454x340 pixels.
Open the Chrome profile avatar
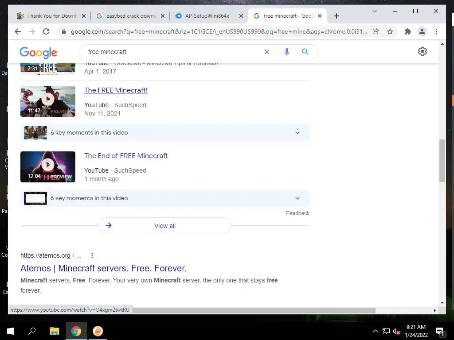click(x=422, y=31)
